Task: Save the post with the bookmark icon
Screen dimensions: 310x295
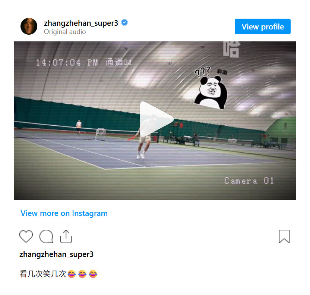Action: (284, 236)
